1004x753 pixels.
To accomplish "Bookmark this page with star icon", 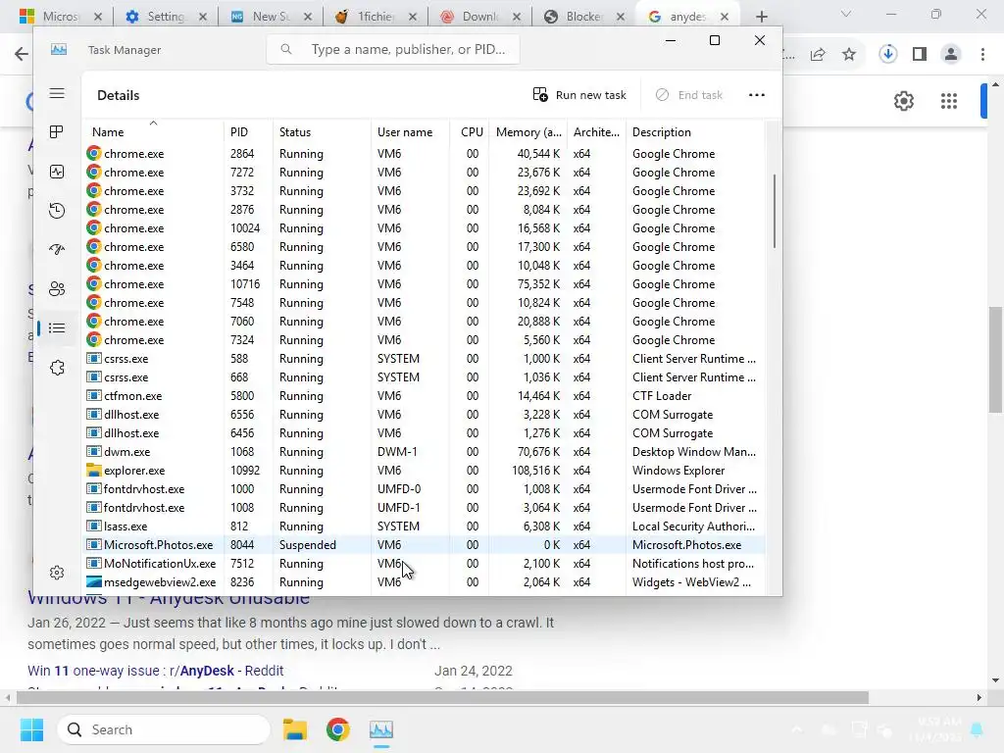I will click(849, 55).
